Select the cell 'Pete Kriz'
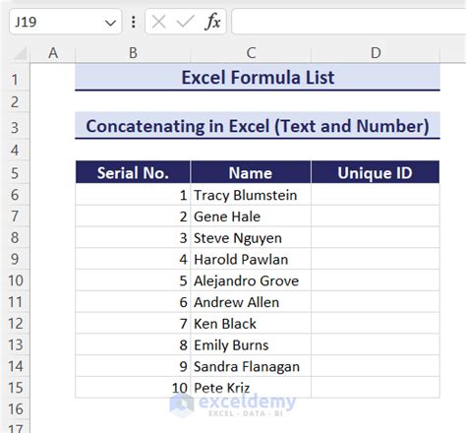This screenshot has width=466, height=433. 251,388
